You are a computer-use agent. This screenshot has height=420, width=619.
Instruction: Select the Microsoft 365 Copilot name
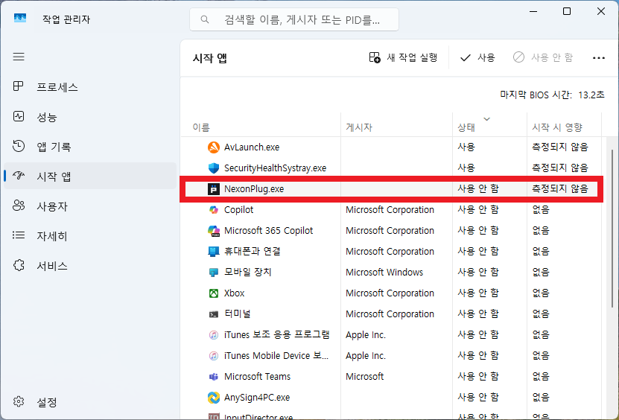point(268,231)
